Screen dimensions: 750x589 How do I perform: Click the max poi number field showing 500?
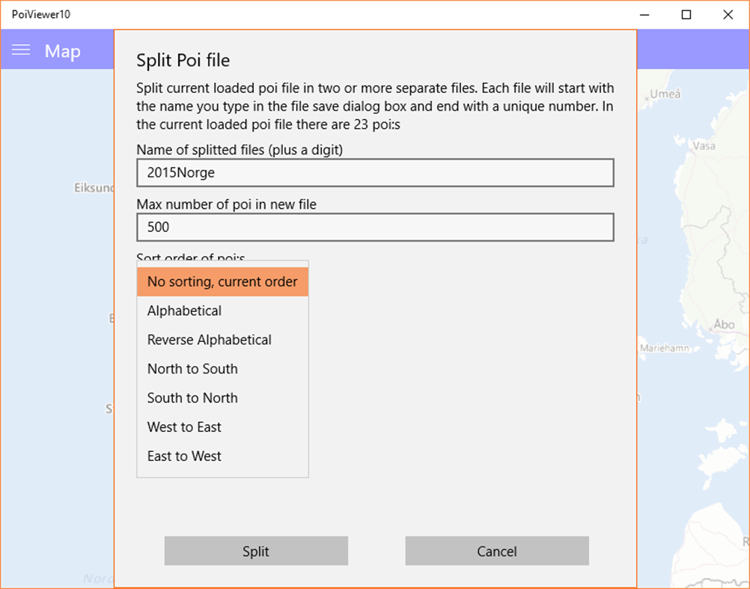click(374, 227)
